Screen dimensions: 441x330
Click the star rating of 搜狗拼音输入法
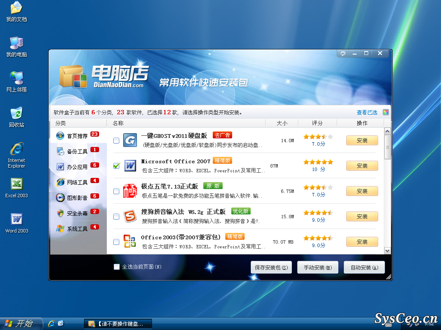(x=318, y=213)
